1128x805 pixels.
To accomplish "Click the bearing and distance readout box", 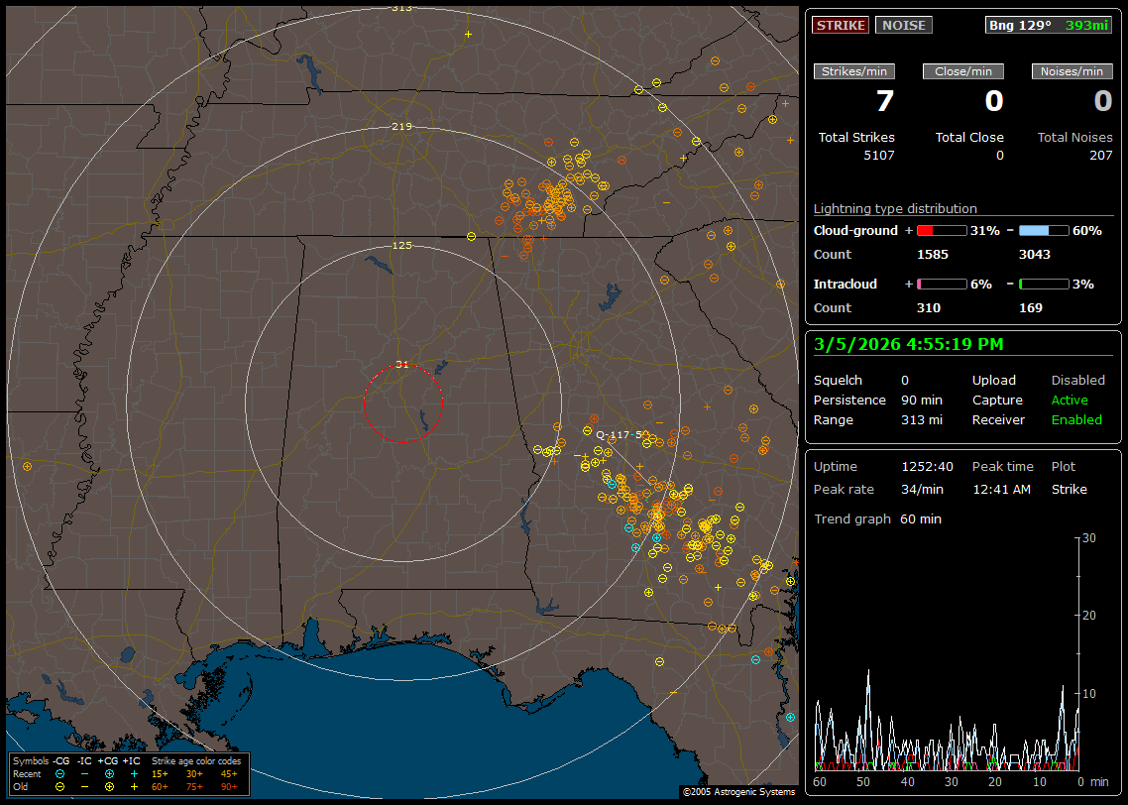I will (1049, 25).
